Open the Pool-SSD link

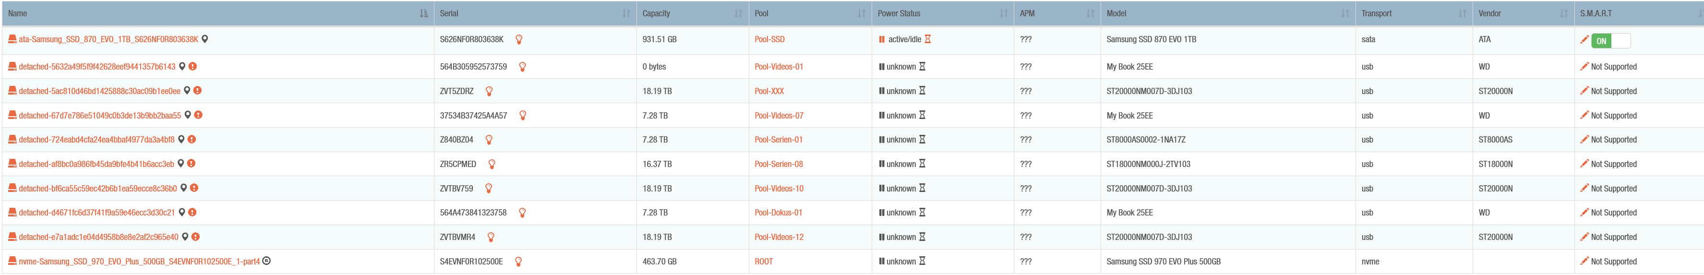tap(769, 40)
